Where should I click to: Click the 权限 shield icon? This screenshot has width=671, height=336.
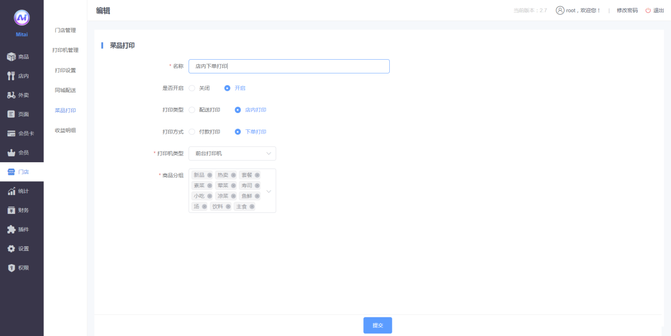coord(11,268)
